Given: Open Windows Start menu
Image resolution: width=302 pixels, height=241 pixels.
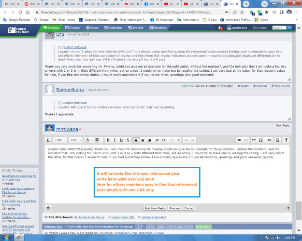Looking at the screenshot, I should (x=6, y=237).
